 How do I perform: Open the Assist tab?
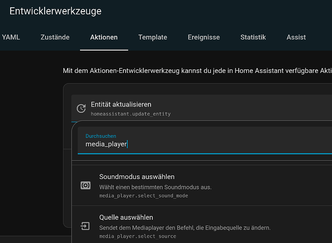point(296,37)
